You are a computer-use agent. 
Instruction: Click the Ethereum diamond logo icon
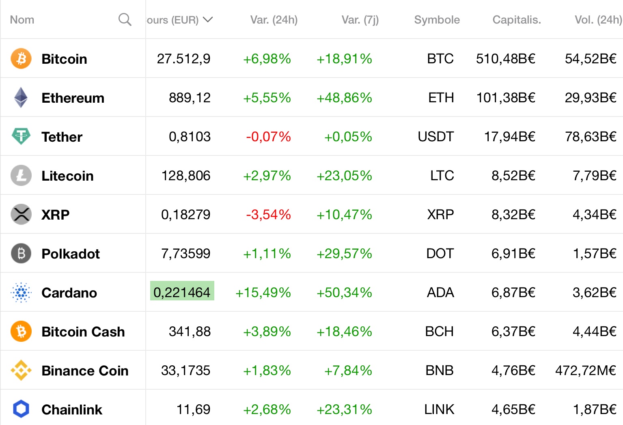point(21,97)
